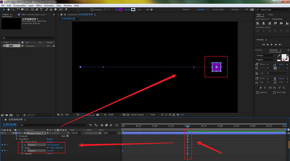The height and width of the screenshot is (161, 290).
Task: Check the Hindi Digits option
Action: pos(274,92)
